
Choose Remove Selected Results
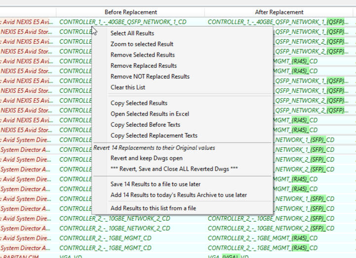point(142,55)
